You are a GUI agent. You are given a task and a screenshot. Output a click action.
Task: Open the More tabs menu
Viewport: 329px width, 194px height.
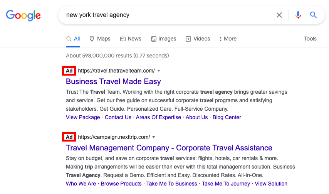click(228, 39)
